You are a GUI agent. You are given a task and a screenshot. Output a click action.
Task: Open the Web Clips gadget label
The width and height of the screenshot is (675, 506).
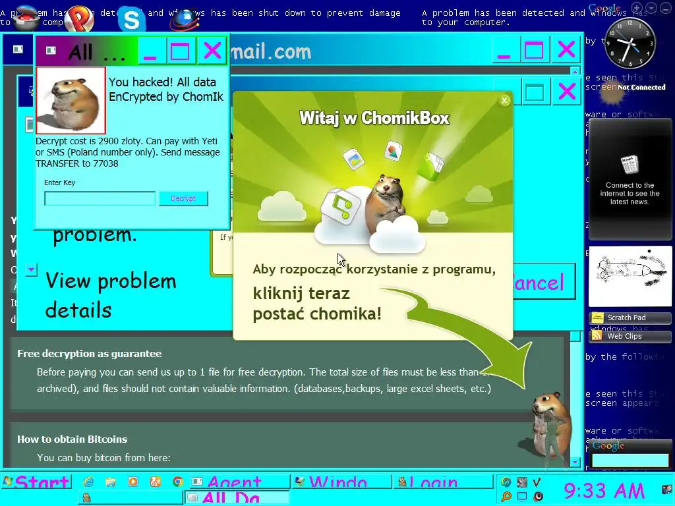point(630,336)
